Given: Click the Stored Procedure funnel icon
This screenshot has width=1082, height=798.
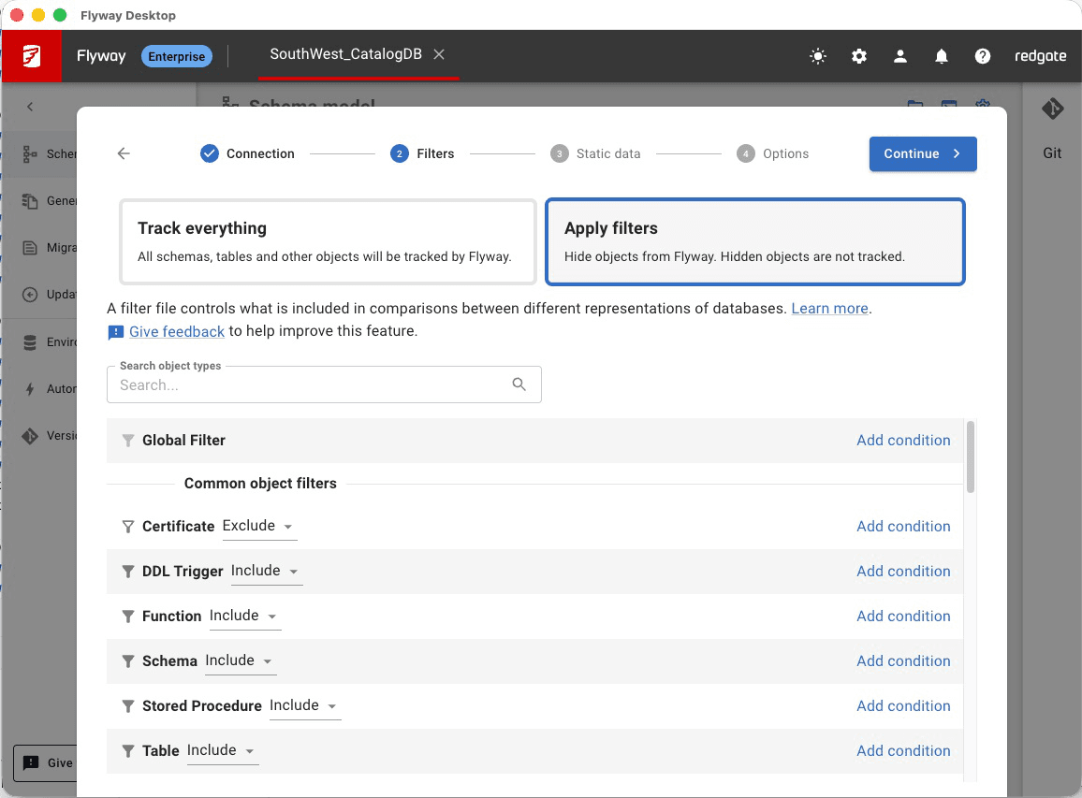Looking at the screenshot, I should 127,706.
